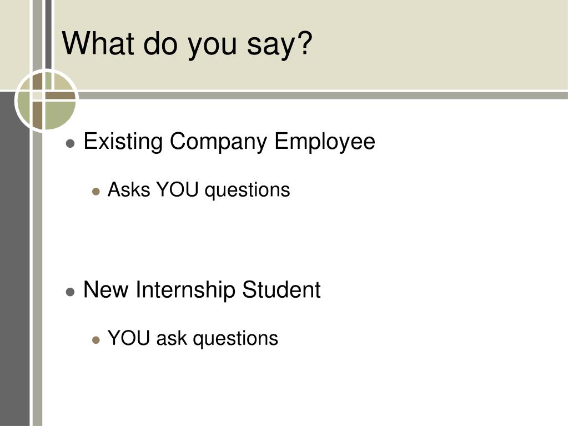Image resolution: width=568 pixels, height=426 pixels.
Task: Click the circular cross emblem graphic
Action: [x=47, y=101]
